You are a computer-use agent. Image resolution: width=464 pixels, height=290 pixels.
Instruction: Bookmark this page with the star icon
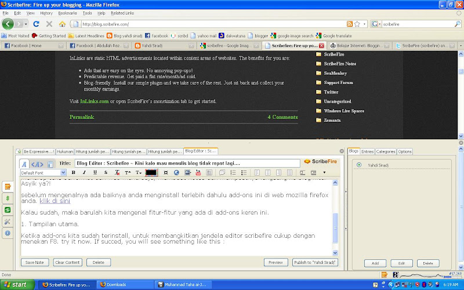(x=357, y=24)
